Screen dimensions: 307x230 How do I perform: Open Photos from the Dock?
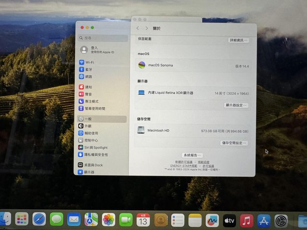tap(108, 219)
